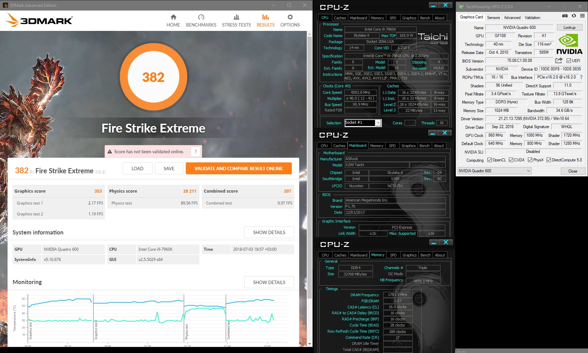The width and height of the screenshot is (588, 353).
Task: Take a GPU-Z screenshot with camera icon
Action: 565,16
